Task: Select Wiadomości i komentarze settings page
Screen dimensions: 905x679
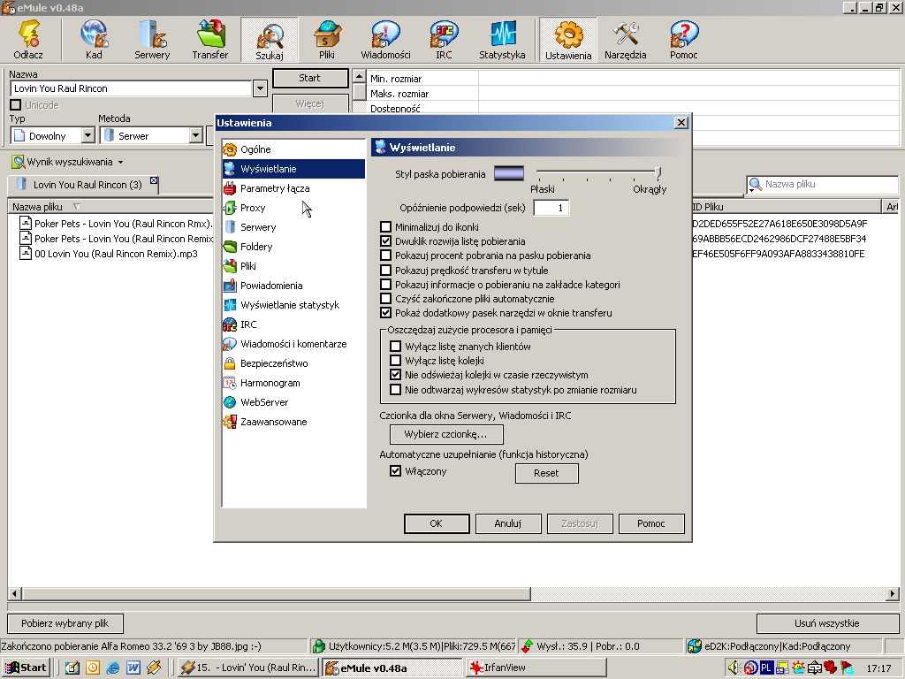Action: tap(293, 344)
